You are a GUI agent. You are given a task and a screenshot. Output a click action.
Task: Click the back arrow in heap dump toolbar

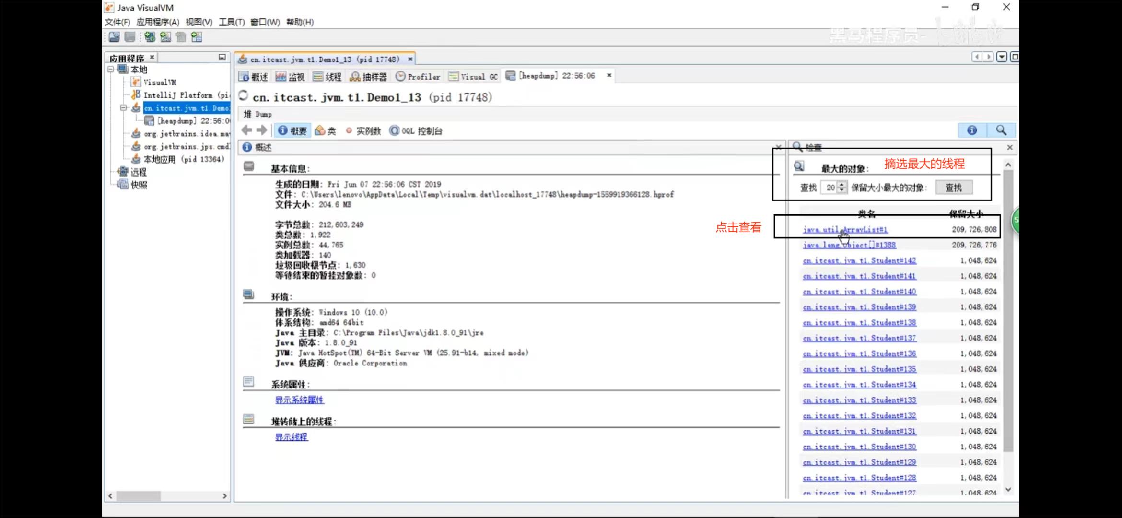247,130
